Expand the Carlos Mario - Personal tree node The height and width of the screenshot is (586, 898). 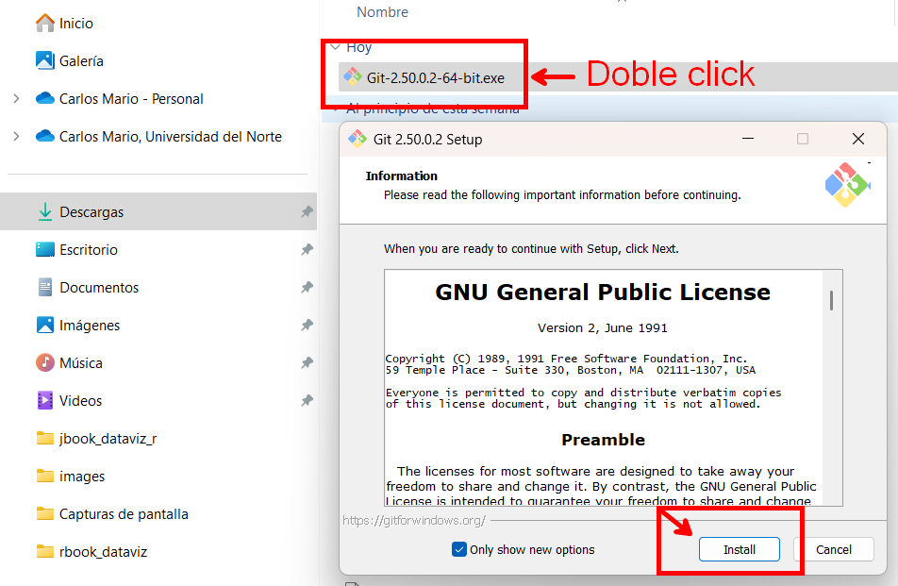(x=16, y=98)
